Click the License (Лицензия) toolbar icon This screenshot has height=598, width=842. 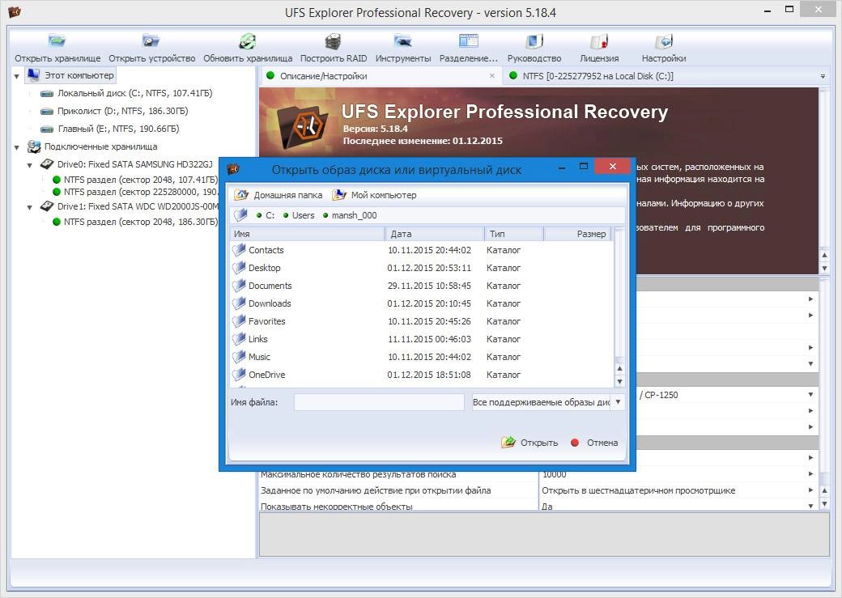[599, 40]
